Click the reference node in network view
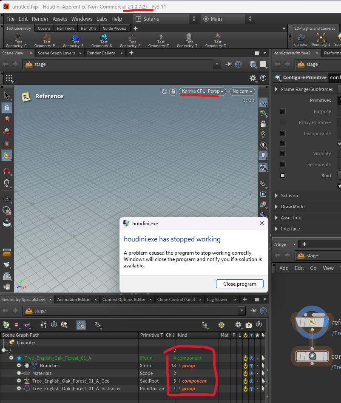Screen dimensions: 341x403 (x=312, y=322)
